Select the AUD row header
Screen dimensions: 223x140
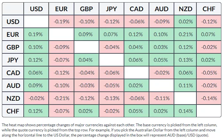pos(13,86)
